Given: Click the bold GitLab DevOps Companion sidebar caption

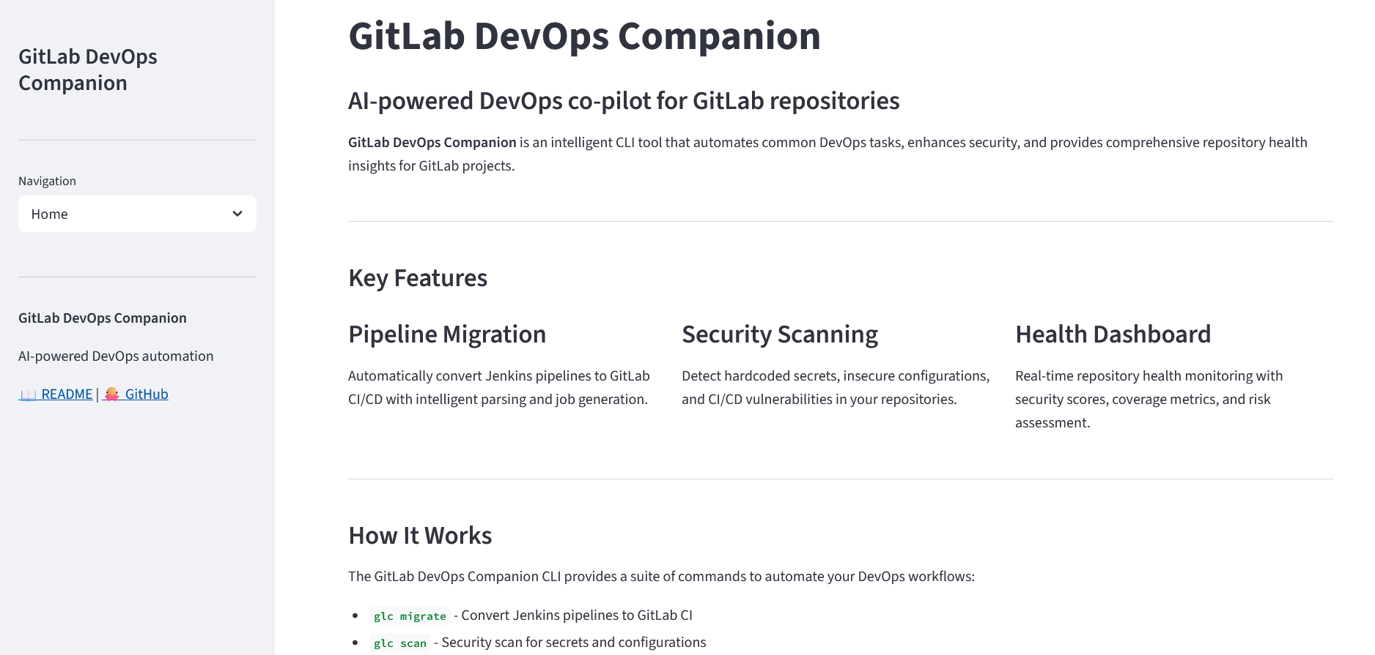Looking at the screenshot, I should tap(103, 318).
